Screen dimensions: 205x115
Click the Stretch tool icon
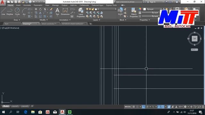(x=36, y=16)
